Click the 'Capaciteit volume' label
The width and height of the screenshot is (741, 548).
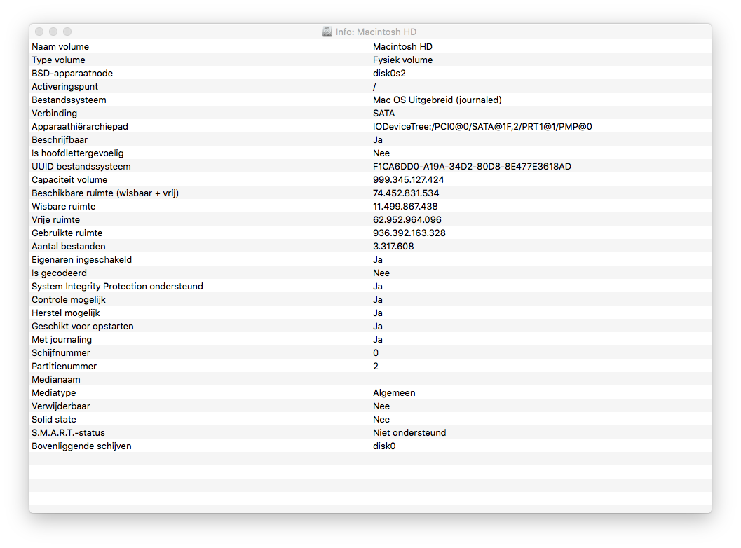[x=69, y=179]
